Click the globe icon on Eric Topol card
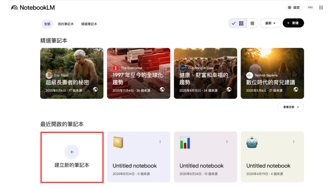The height and width of the screenshot is (187, 332). pyautogui.click(x=95, y=89)
